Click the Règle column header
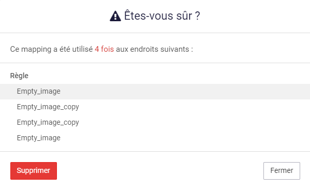310x189 pixels. click(19, 76)
